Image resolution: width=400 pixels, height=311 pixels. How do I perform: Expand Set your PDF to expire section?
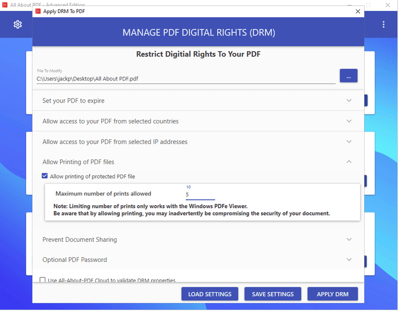198,101
